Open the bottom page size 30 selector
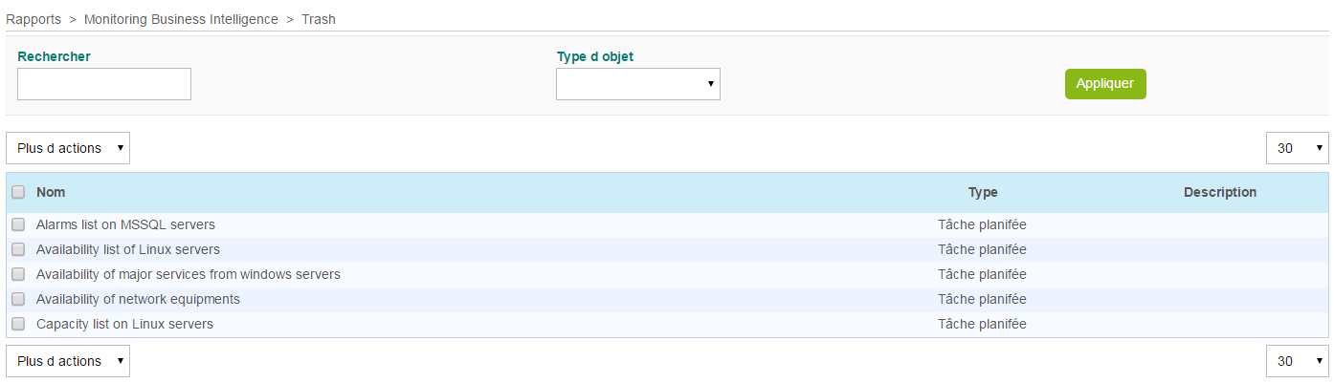The image size is (1334, 383). (1297, 361)
